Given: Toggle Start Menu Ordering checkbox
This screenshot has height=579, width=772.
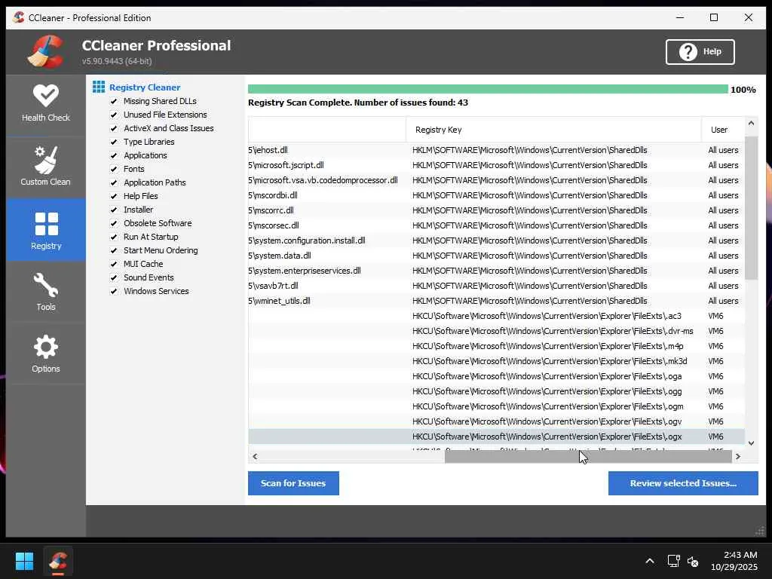Looking at the screenshot, I should click(114, 250).
